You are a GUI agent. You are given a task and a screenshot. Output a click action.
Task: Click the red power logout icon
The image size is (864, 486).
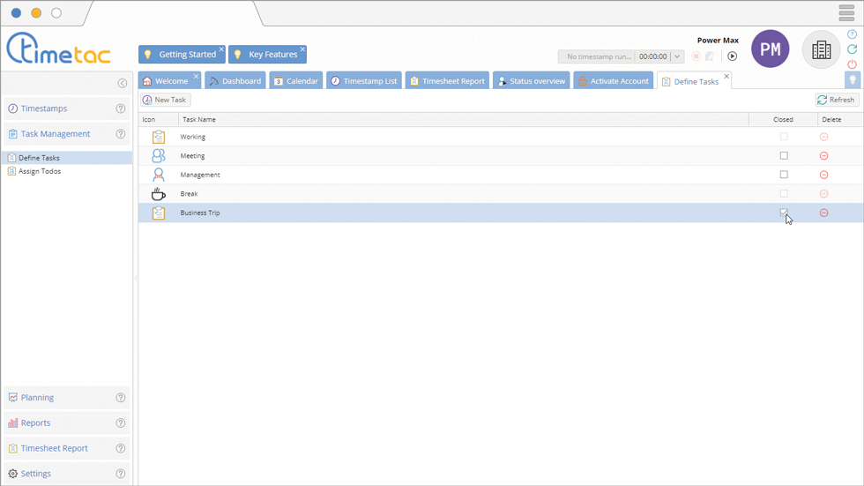click(x=852, y=64)
